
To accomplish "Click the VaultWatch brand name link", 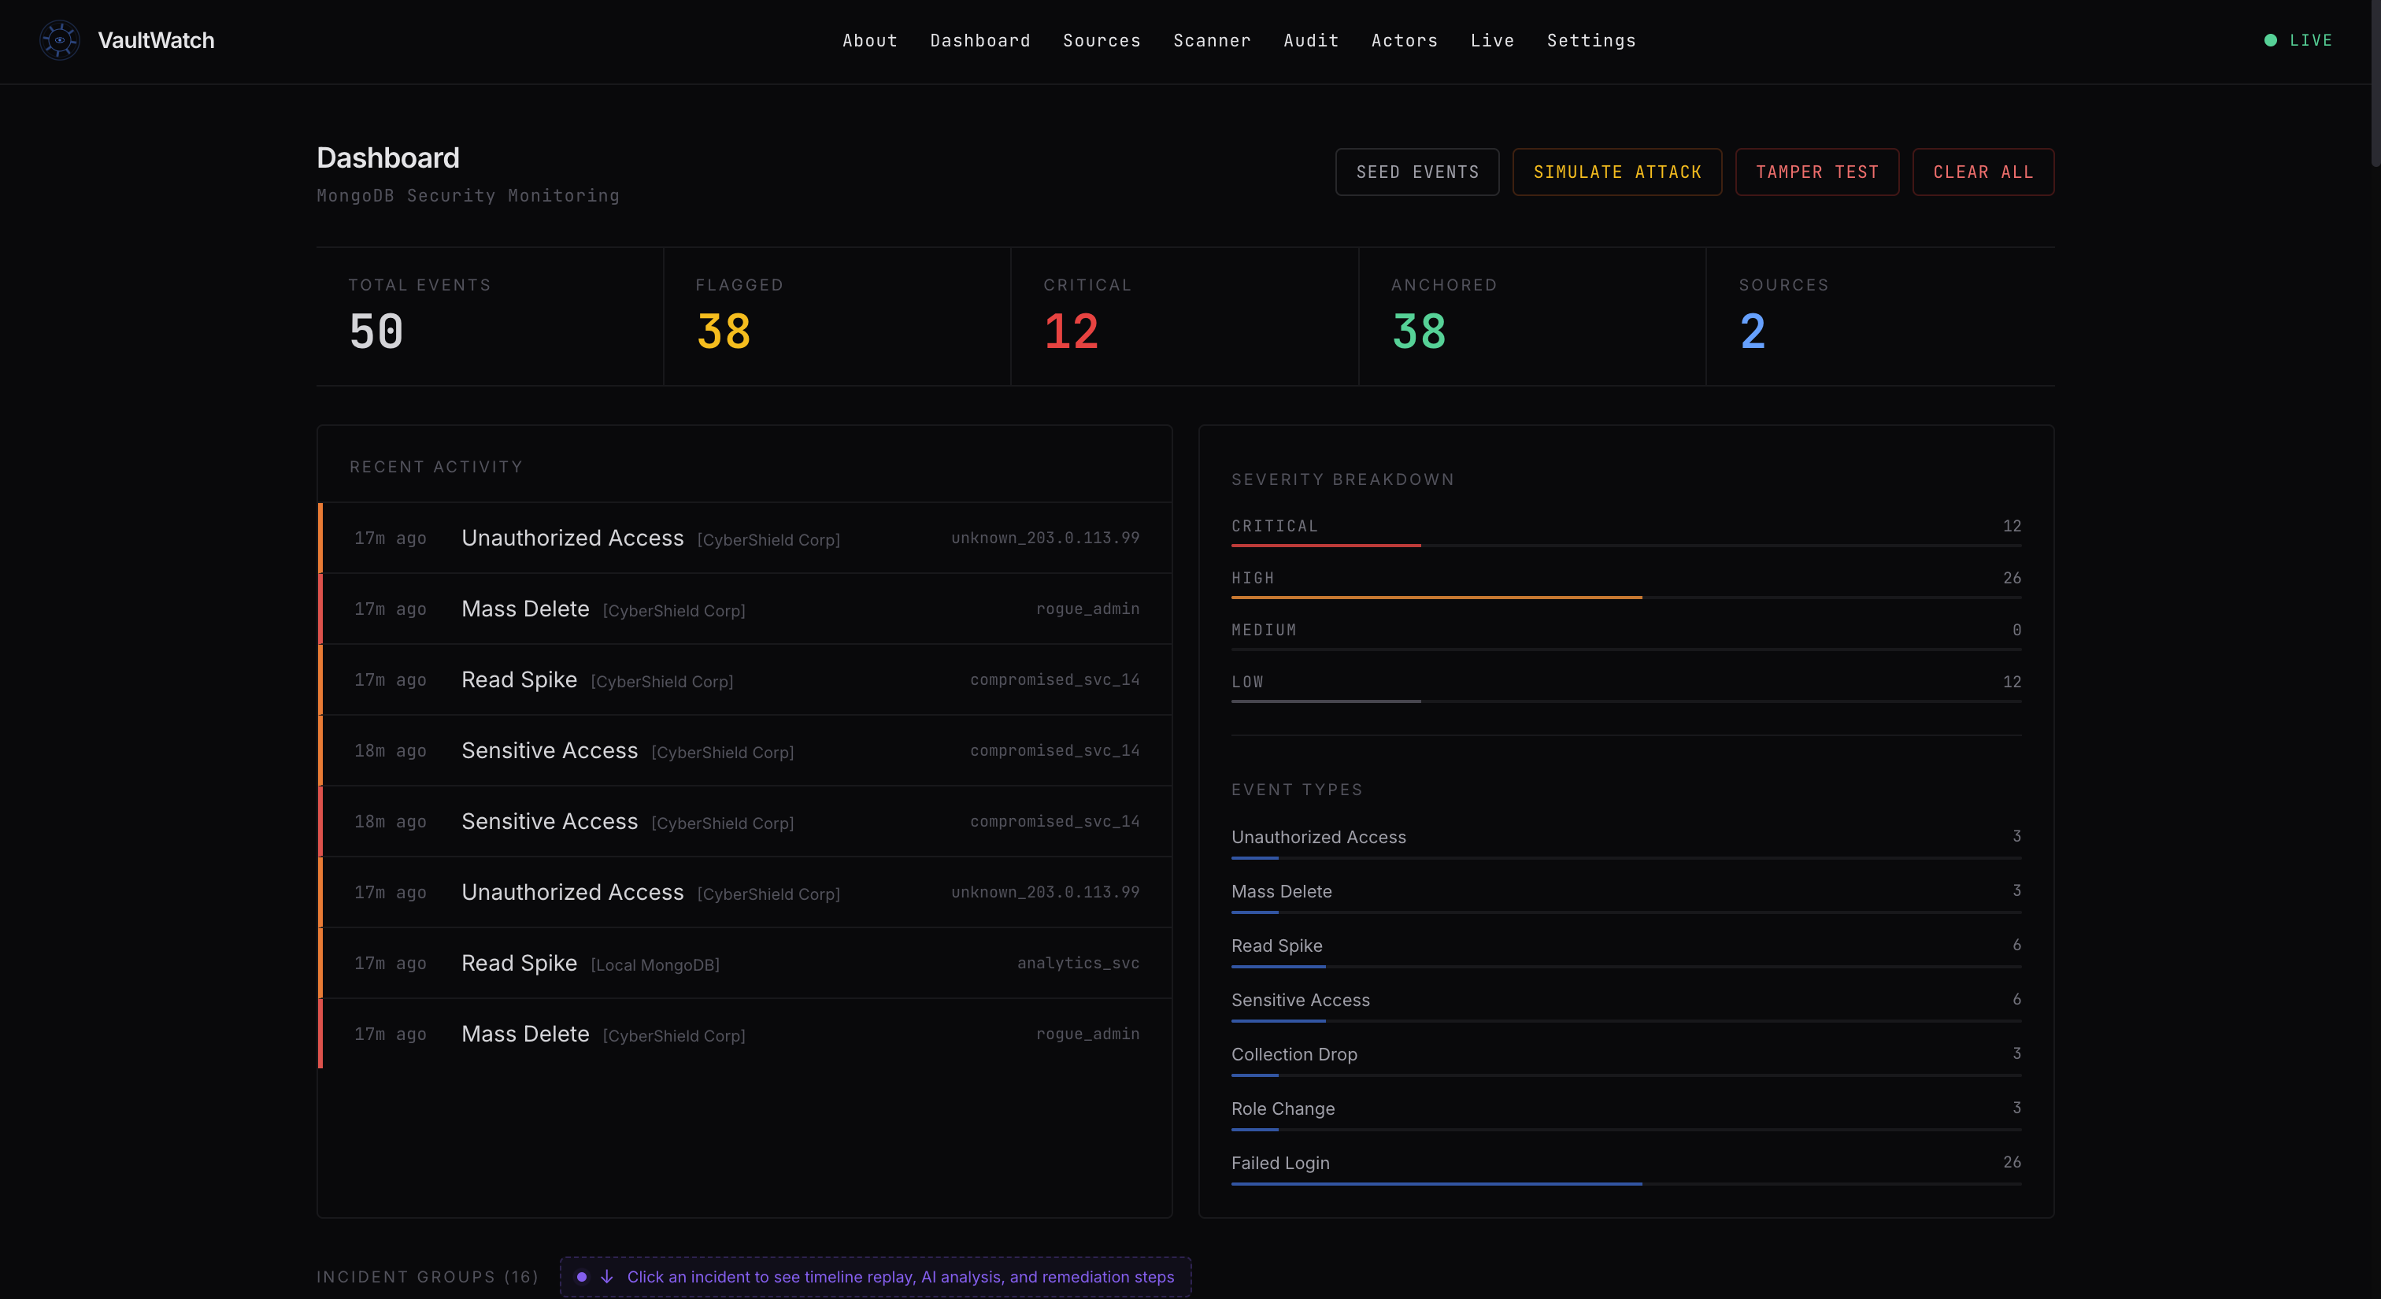I will tap(156, 41).
